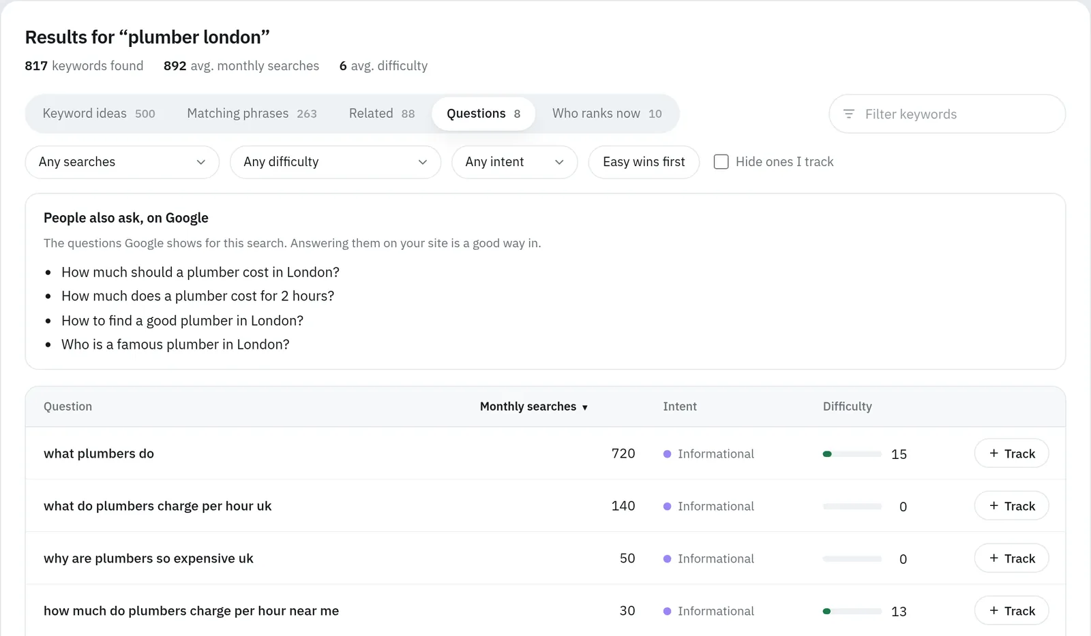Click the '892 avg. monthly searches' stat
The width and height of the screenshot is (1091, 636).
coord(241,66)
